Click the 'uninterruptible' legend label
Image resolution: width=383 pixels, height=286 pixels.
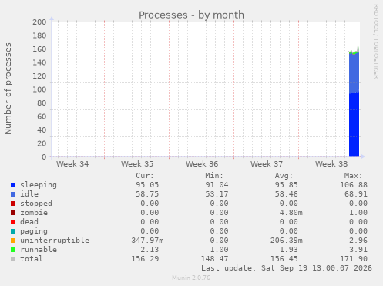pyautogui.click(x=55, y=241)
